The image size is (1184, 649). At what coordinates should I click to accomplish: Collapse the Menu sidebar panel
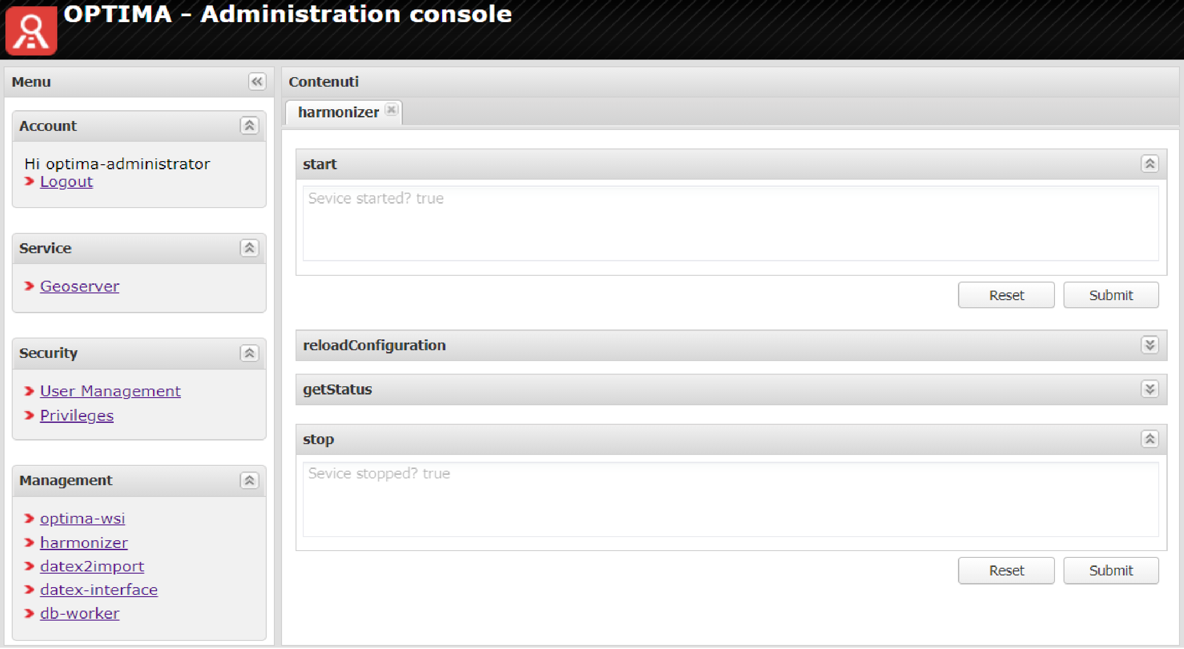pyautogui.click(x=257, y=82)
